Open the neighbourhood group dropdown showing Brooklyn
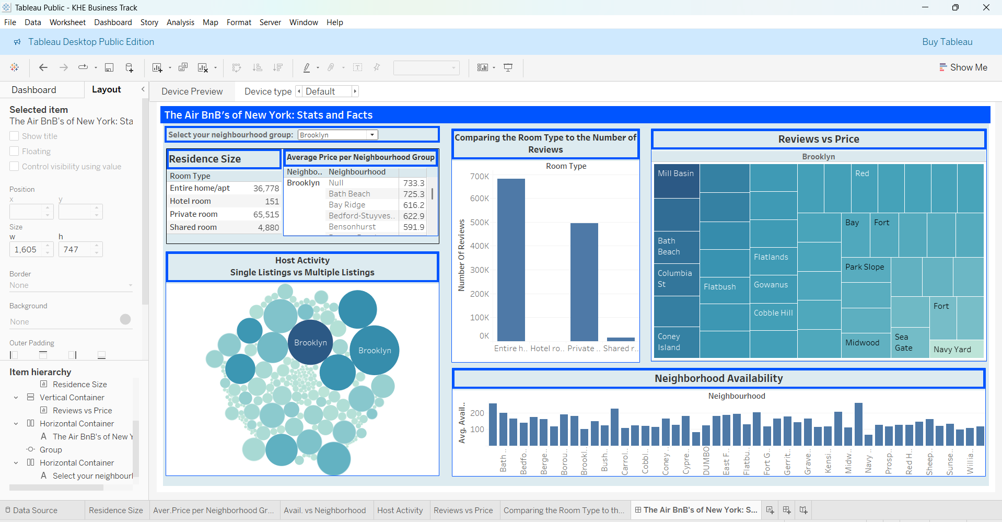Viewport: 1002px width, 522px height. (371, 134)
